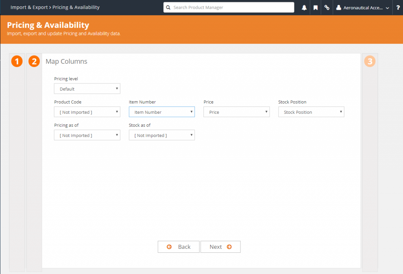This screenshot has width=403, height=274.
Task: Click the Search Product Manager field
Action: tap(228, 7)
